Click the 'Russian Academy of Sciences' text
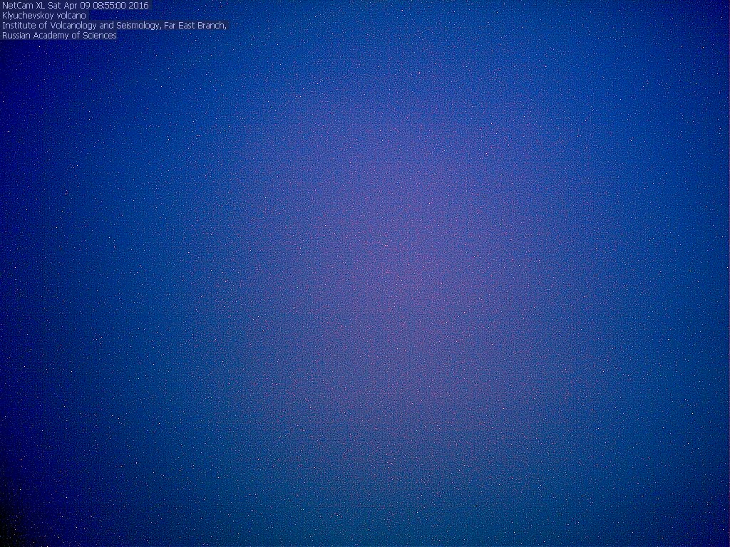This screenshot has height=547, width=730. [x=59, y=36]
